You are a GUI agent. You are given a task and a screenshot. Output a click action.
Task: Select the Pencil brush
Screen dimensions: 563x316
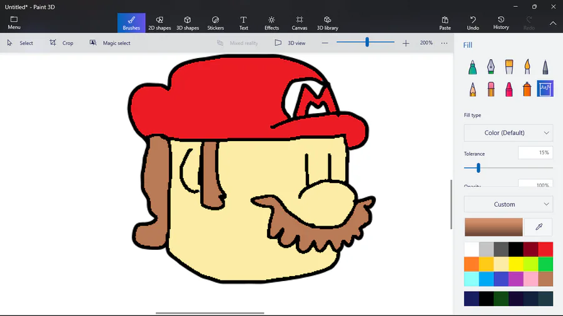pyautogui.click(x=472, y=89)
